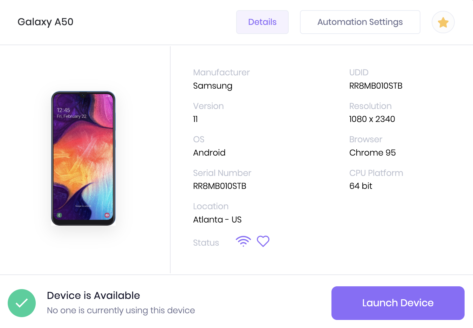Switch to the Details tab
Screen dimensions: 473x328
coord(262,22)
